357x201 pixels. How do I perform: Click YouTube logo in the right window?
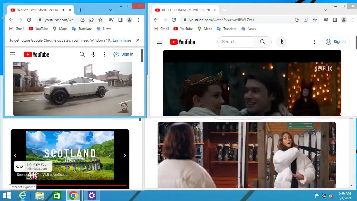pyautogui.click(x=182, y=42)
